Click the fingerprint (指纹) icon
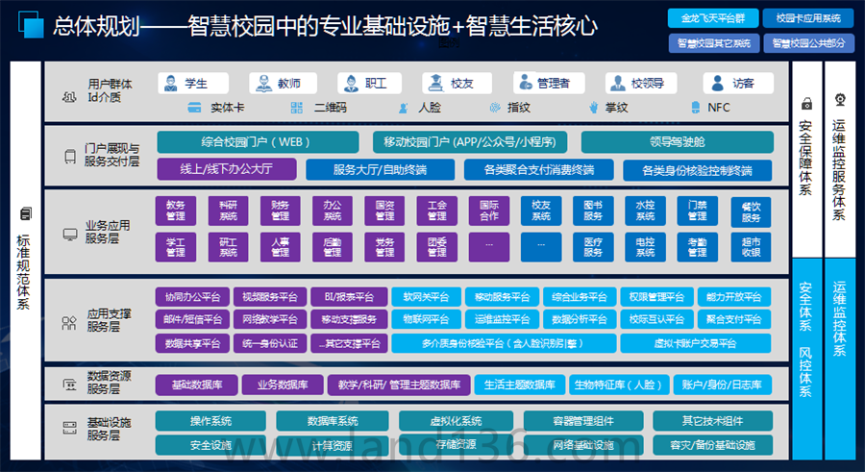This screenshot has height=472, width=865. 494,108
